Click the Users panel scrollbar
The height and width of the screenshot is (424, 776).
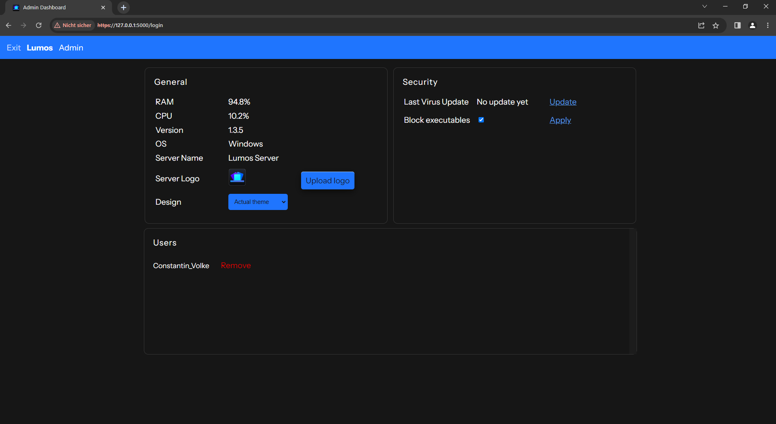(633, 291)
